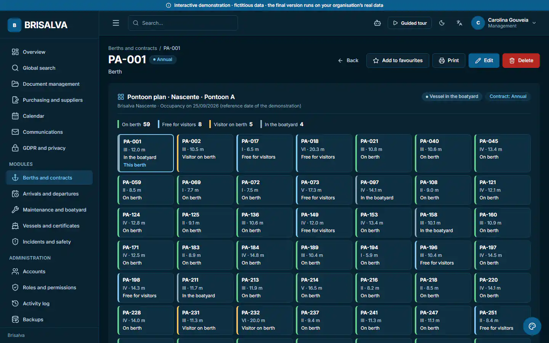
Task: Open Overview in sidebar
Action: click(x=50, y=52)
